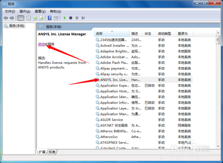Select the Alipay payment service row
This screenshot has width=223, height=163.
click(144, 69)
